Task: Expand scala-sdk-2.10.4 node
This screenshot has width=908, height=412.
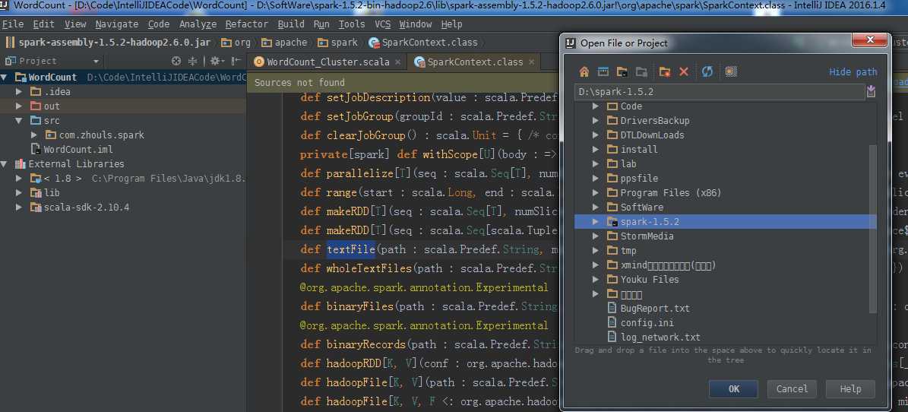Action: tap(19, 208)
